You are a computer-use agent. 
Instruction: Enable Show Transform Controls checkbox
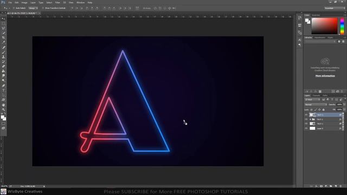pyautogui.click(x=43, y=8)
